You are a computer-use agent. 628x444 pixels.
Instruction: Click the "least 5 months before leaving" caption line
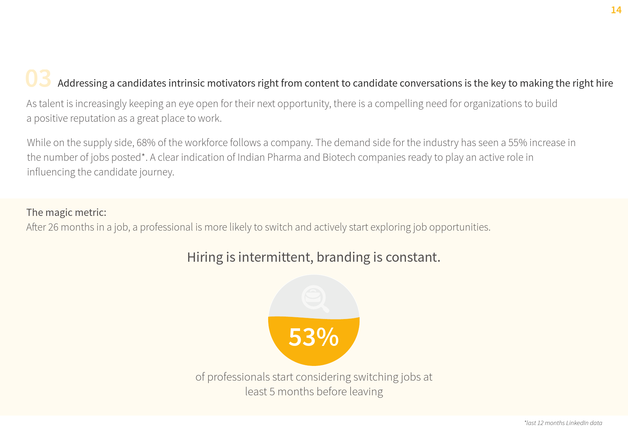pyautogui.click(x=314, y=392)
